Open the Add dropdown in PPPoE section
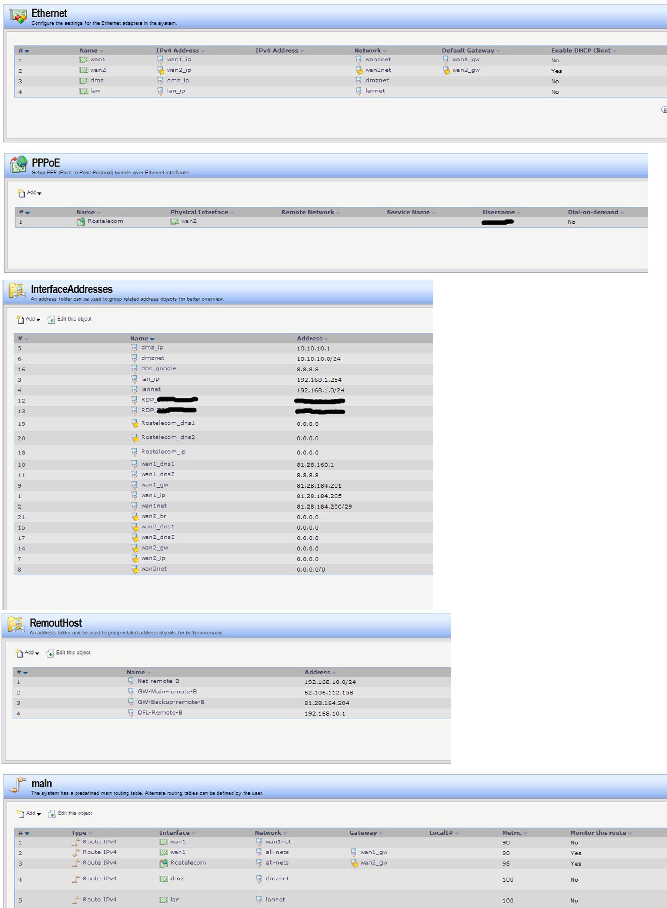 click(x=30, y=193)
